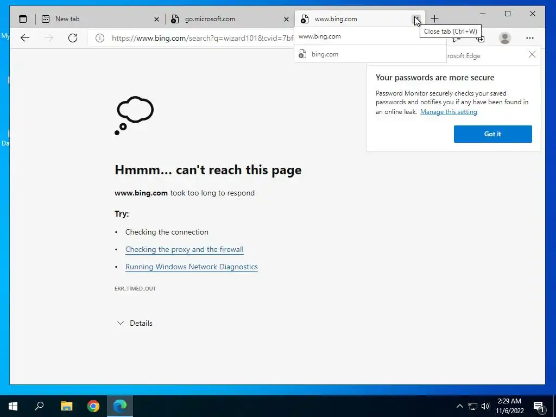Close the www.bing.com tab
The image size is (556, 417).
click(x=416, y=19)
